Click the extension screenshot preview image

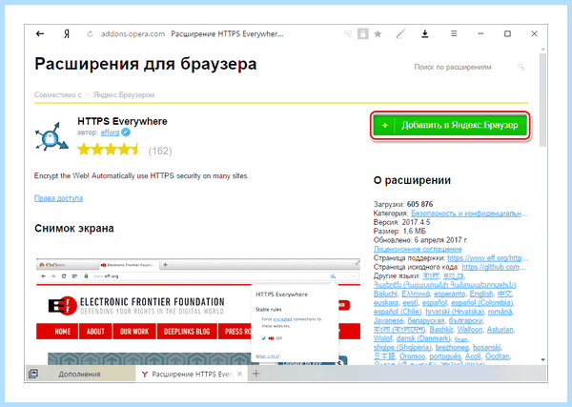tap(198, 311)
